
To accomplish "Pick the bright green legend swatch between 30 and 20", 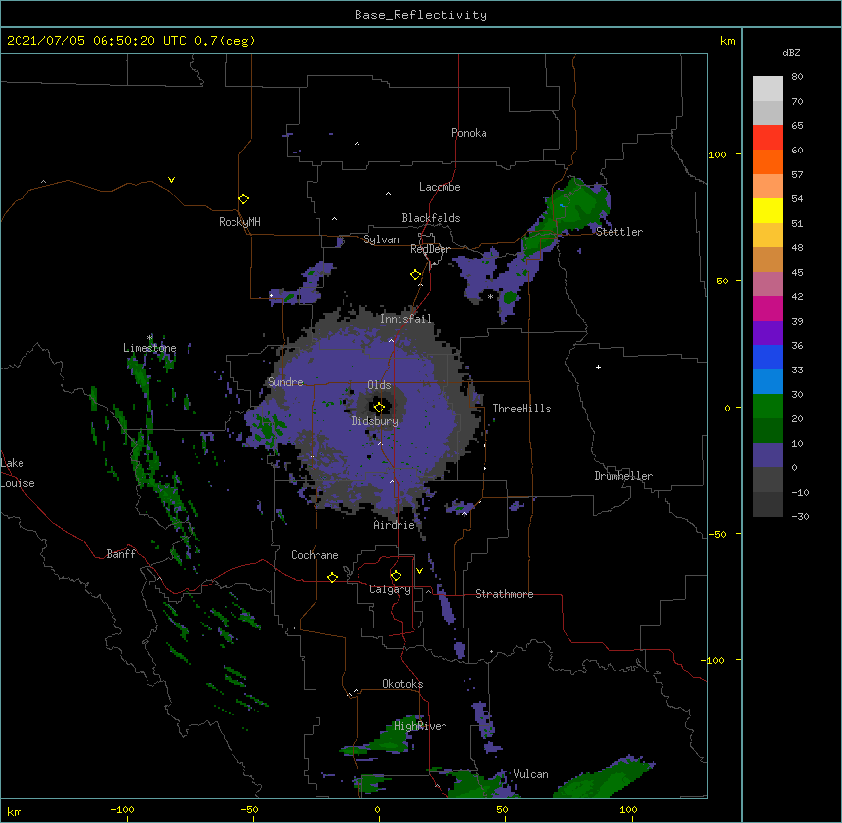I will [768, 407].
